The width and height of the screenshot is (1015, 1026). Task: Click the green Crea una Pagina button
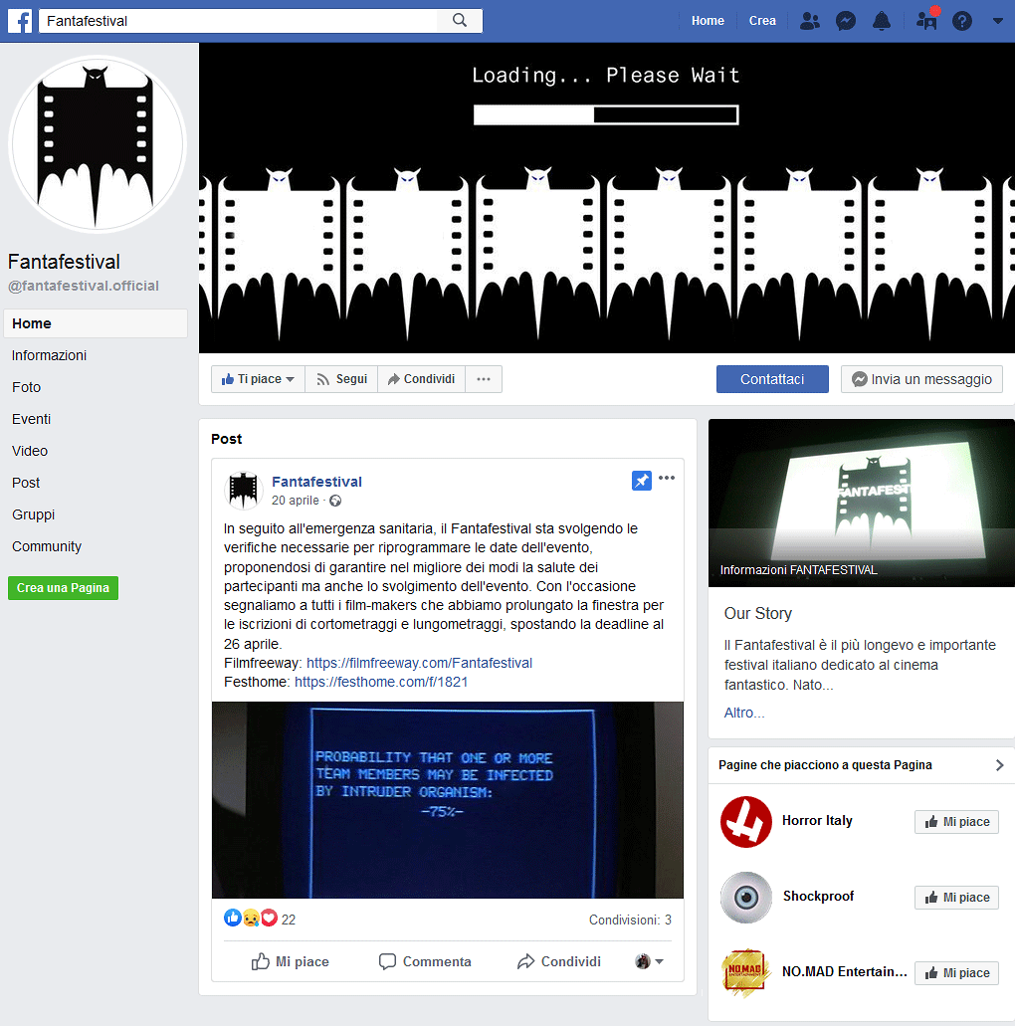pos(63,587)
